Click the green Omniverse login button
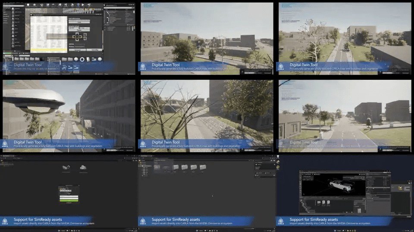Screen dimensions: 414x232 [69, 201]
